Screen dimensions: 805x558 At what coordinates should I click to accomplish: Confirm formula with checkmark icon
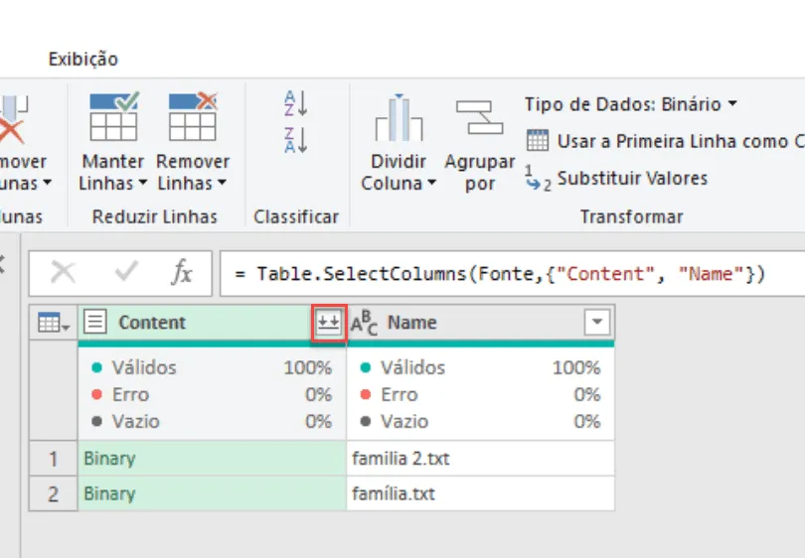(126, 272)
